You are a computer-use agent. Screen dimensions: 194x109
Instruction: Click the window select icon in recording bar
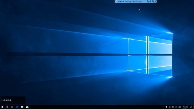click(x=153, y=2)
